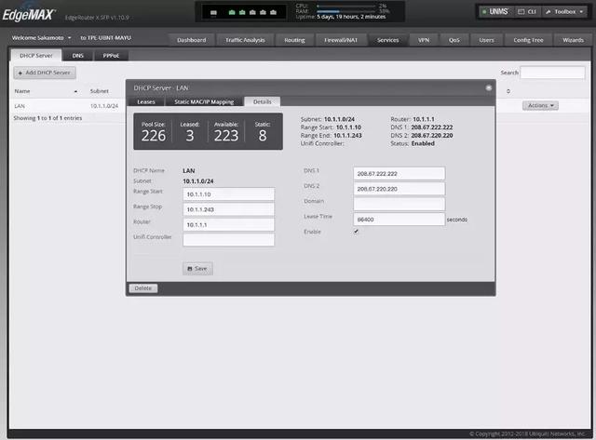Click the Leased 3 statistic
Image resolution: width=596 pixels, height=440 pixels.
click(190, 132)
